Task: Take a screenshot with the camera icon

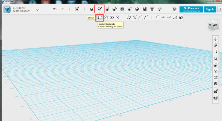Action: pyautogui.click(x=216, y=84)
